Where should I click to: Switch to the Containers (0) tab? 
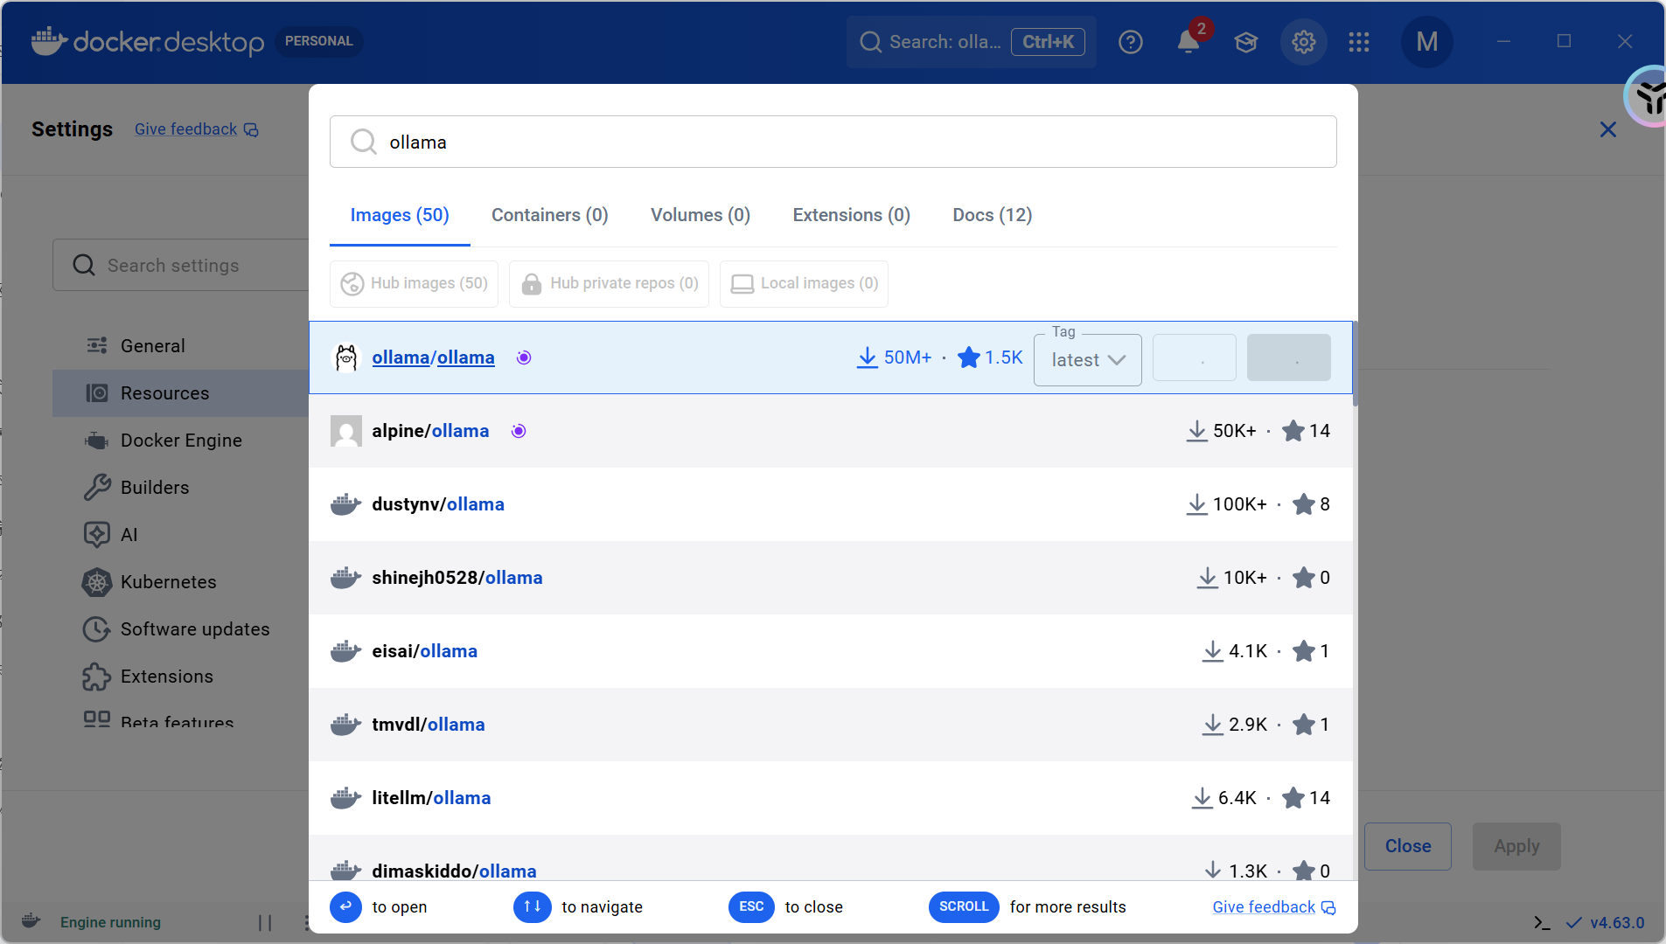click(550, 215)
